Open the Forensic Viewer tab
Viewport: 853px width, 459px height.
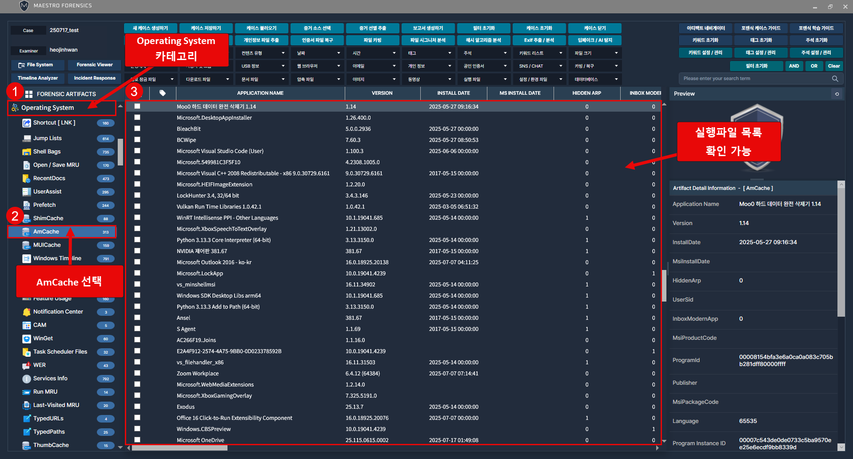(95, 65)
